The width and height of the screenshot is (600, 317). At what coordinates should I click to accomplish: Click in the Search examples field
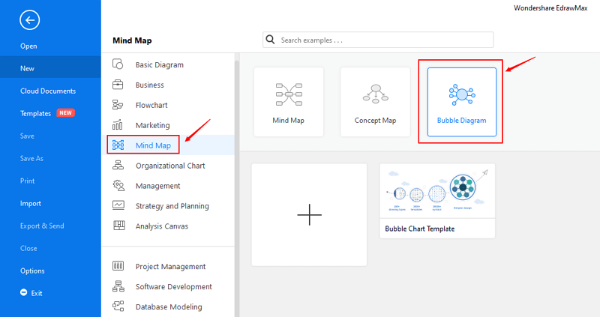click(x=378, y=40)
